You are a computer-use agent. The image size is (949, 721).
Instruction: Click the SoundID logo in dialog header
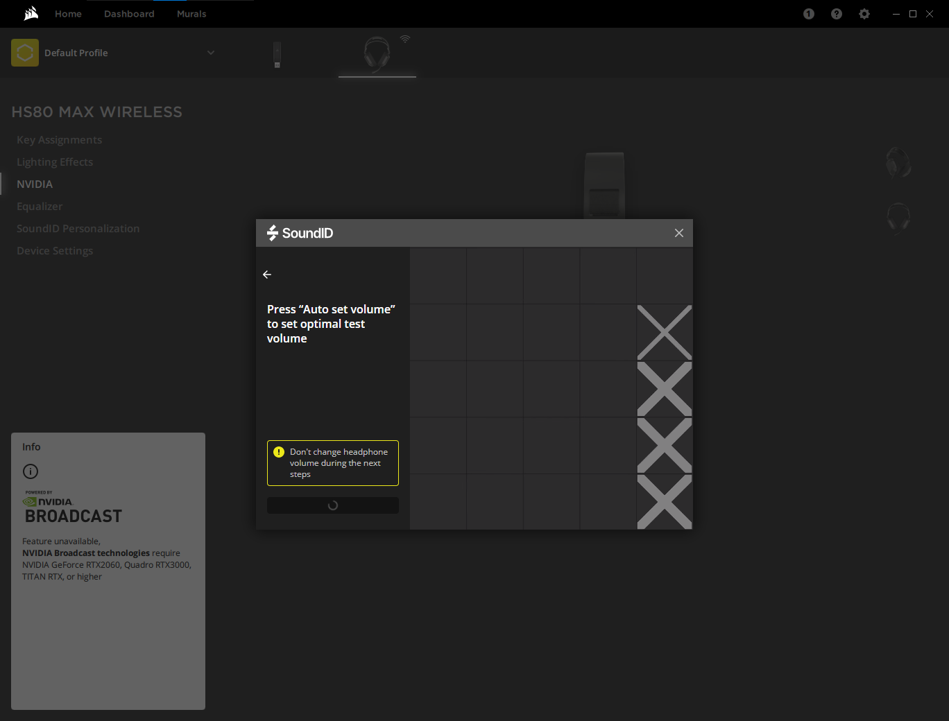pyautogui.click(x=300, y=233)
